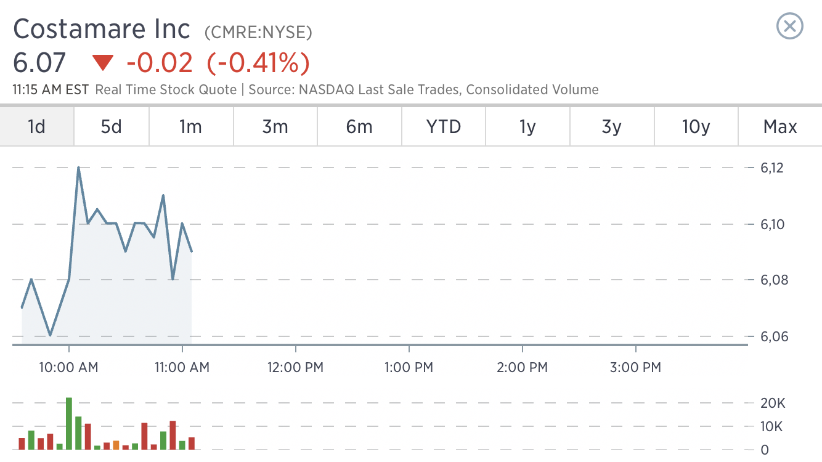Show the 10y chart range
Screen dimensions: 822x462
(x=696, y=127)
